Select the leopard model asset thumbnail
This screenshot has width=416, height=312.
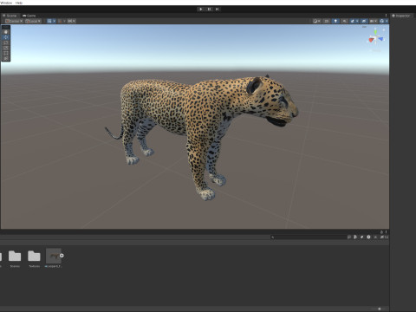point(54,256)
